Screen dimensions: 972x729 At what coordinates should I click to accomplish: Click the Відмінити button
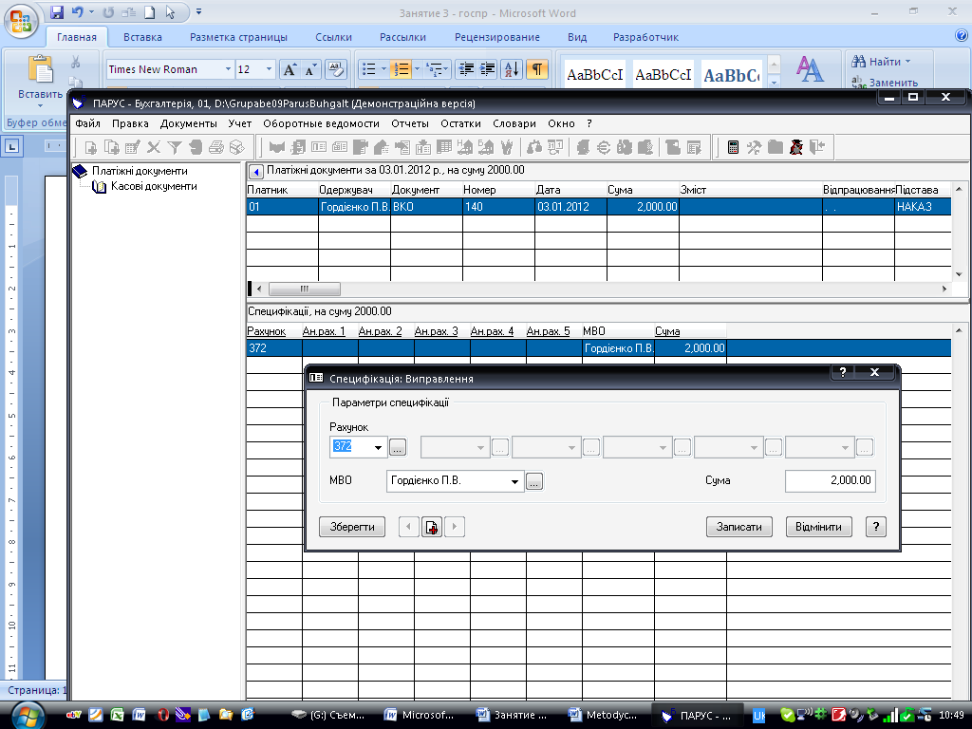(x=818, y=527)
